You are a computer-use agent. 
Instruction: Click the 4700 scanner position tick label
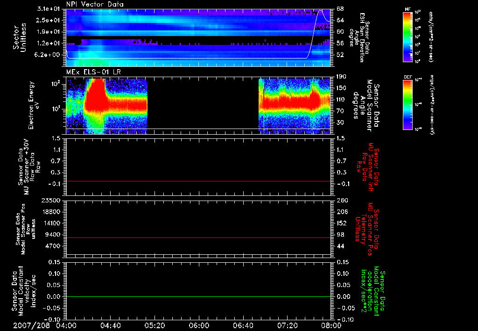52,246
